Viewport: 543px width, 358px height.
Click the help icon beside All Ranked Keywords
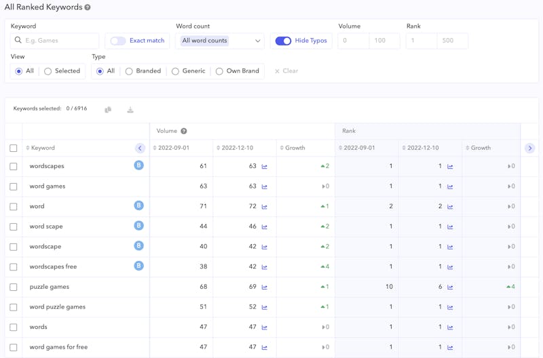click(88, 7)
